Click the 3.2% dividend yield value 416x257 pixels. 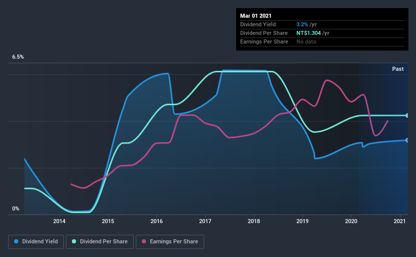302,24
